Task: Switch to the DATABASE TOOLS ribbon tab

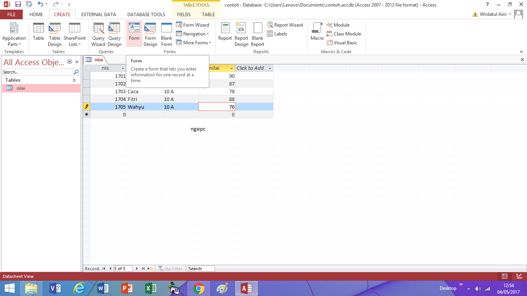Action: pos(146,14)
